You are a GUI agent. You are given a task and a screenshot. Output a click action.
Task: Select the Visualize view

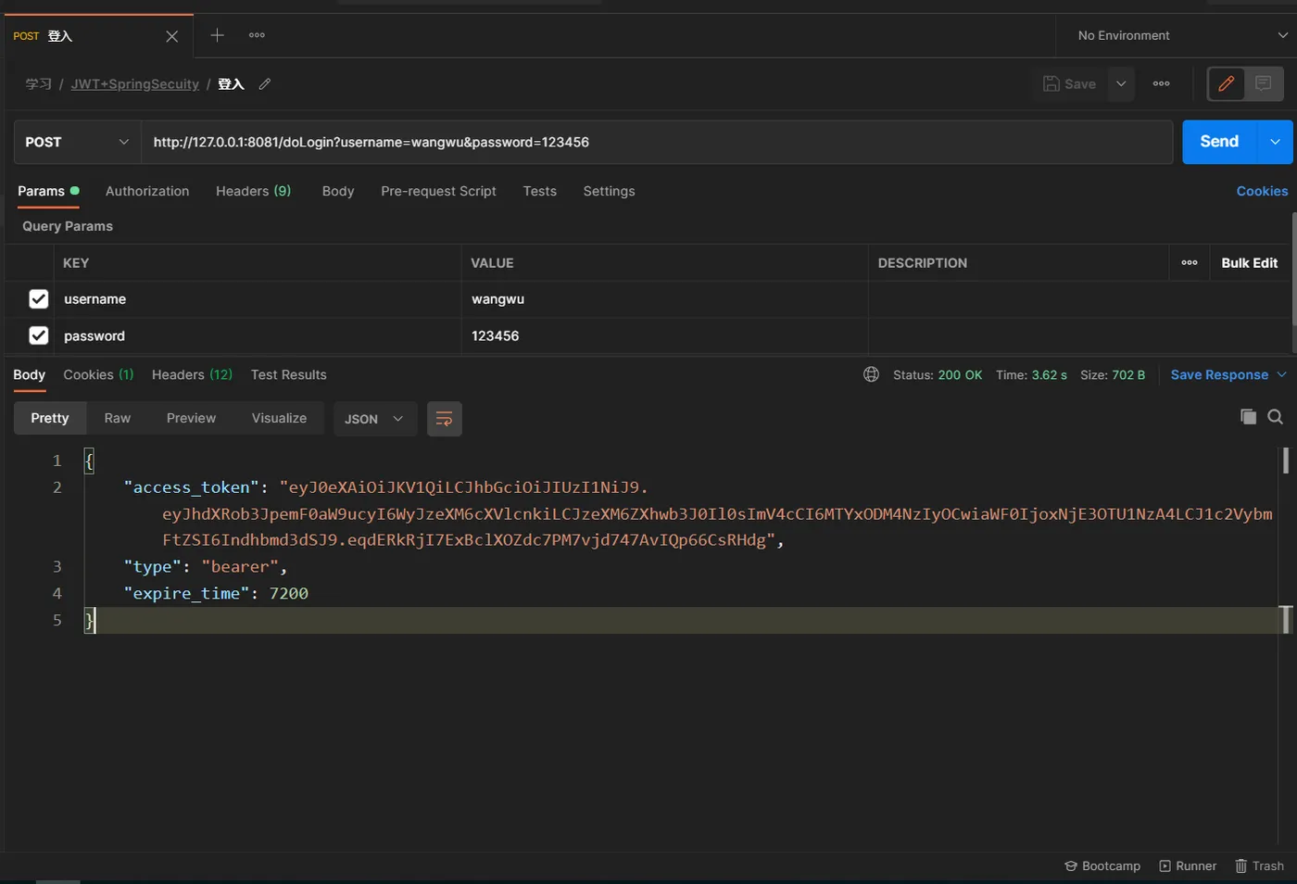pos(279,418)
